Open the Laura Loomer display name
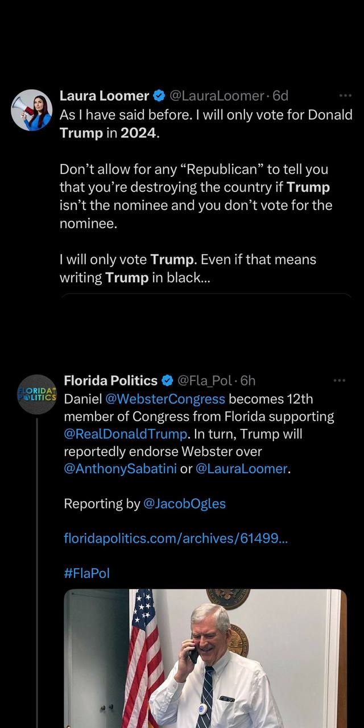The image size is (364, 728). pos(105,96)
